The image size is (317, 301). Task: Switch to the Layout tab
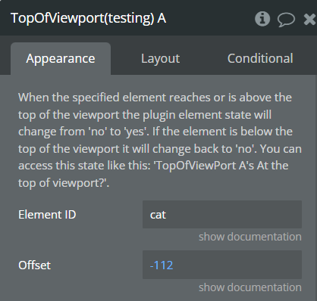click(x=160, y=58)
